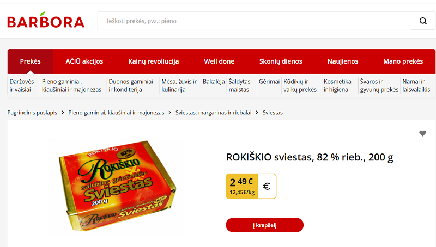This screenshot has width=436, height=247.
Task: Open Kosmetika ir higiena category
Action: [x=337, y=85]
